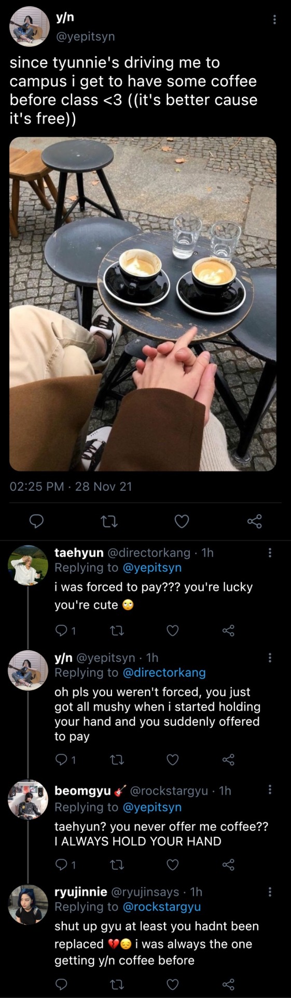Share the main tweet from y/n
The width and height of the screenshot is (291, 998).
click(254, 521)
